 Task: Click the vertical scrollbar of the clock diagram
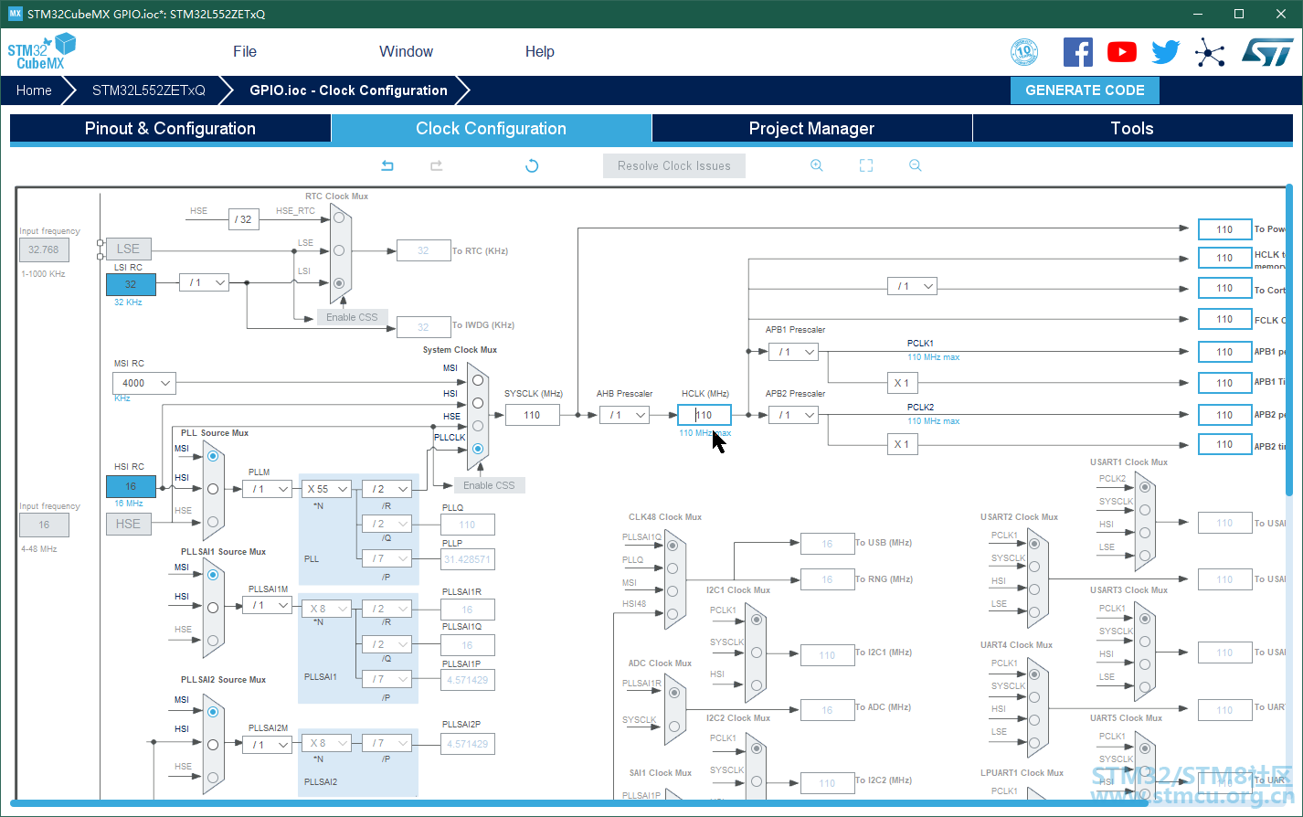(x=1289, y=340)
